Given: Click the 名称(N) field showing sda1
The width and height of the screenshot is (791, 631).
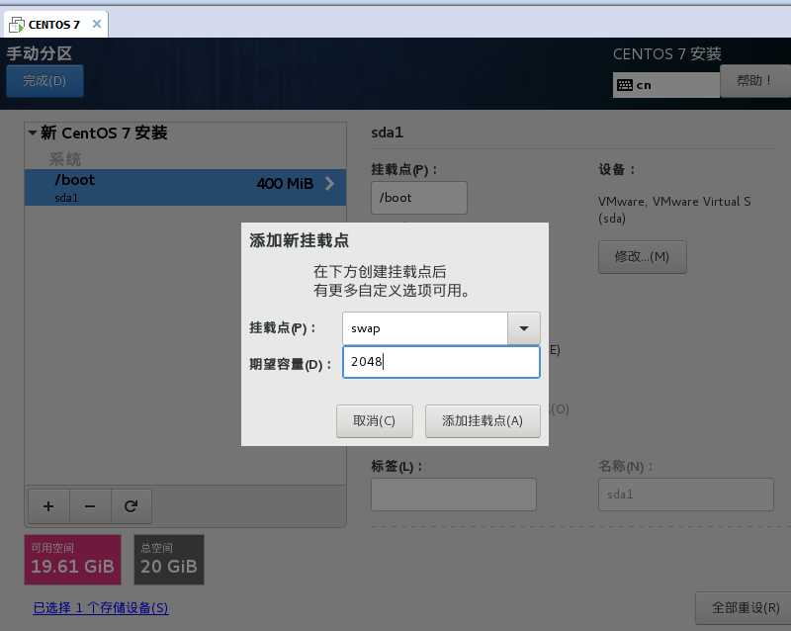Looking at the screenshot, I should click(685, 495).
